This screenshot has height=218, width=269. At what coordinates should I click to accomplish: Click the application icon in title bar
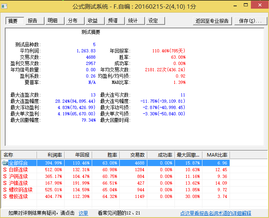coord(4,6)
